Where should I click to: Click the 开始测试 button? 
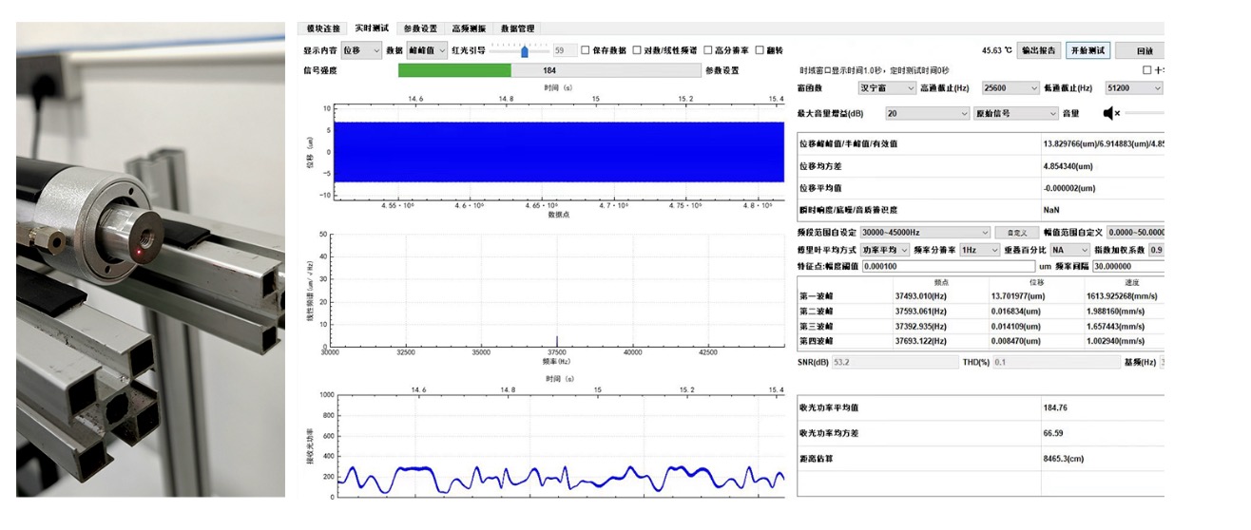click(x=1087, y=50)
